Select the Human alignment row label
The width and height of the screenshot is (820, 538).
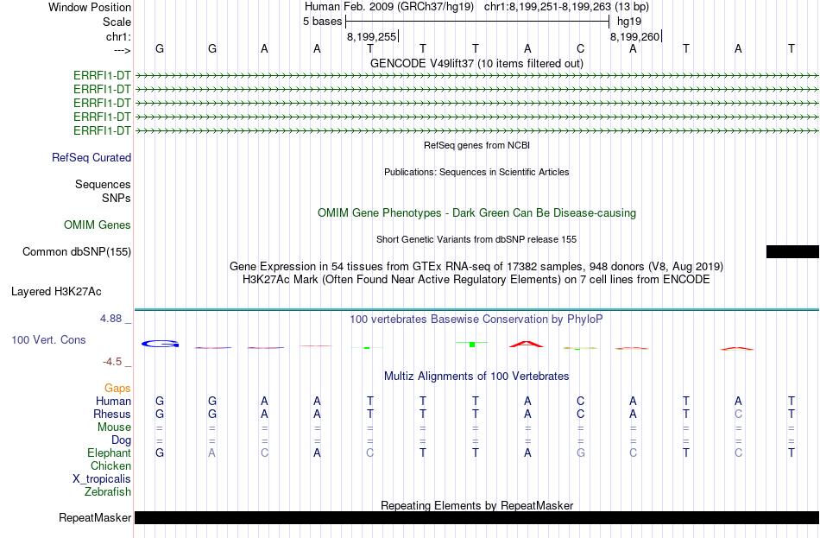click(113, 402)
